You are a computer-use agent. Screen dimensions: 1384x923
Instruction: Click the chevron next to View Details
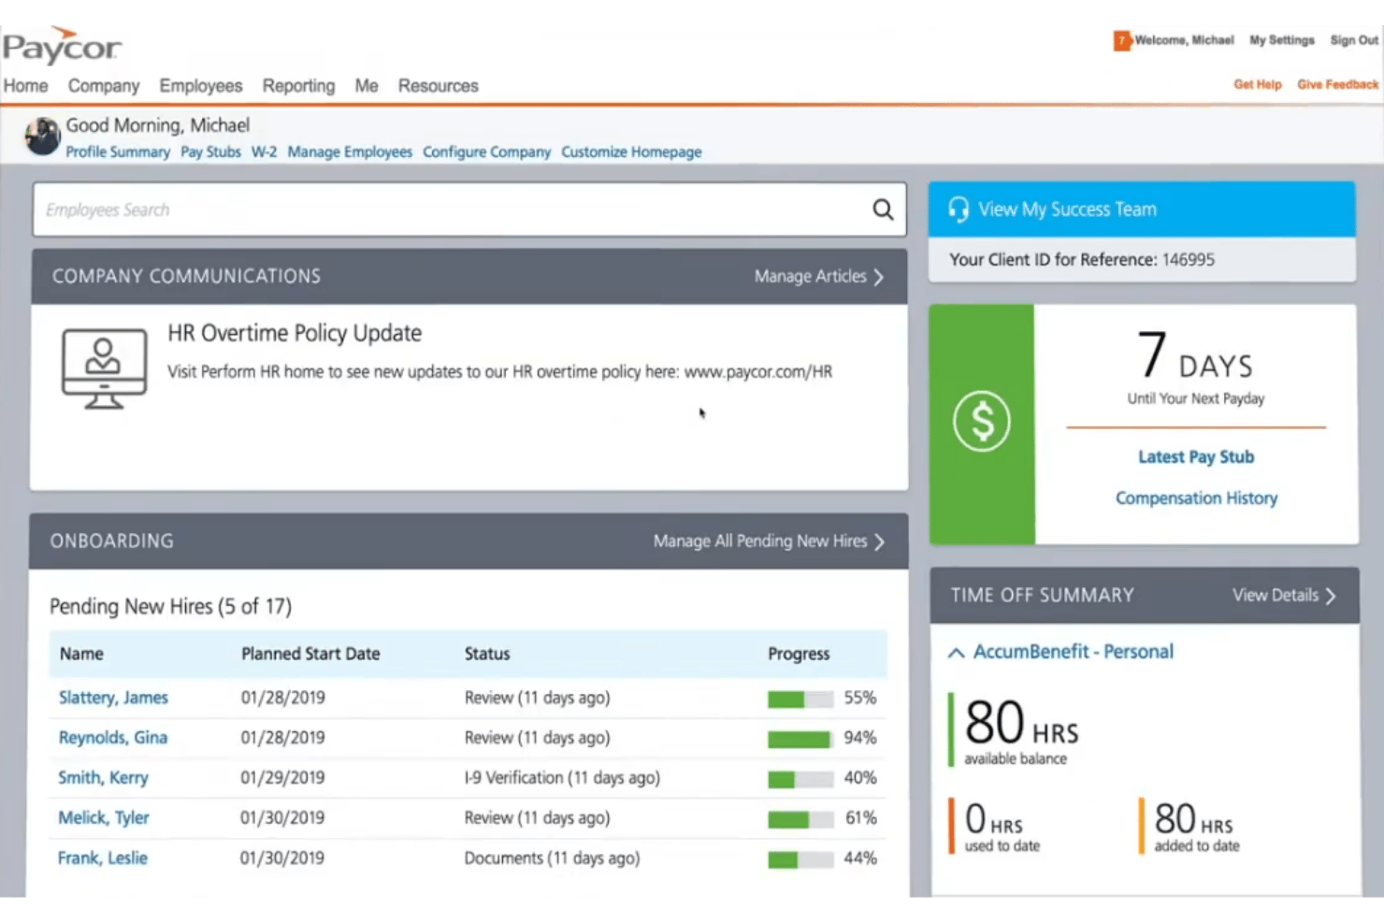1331,596
